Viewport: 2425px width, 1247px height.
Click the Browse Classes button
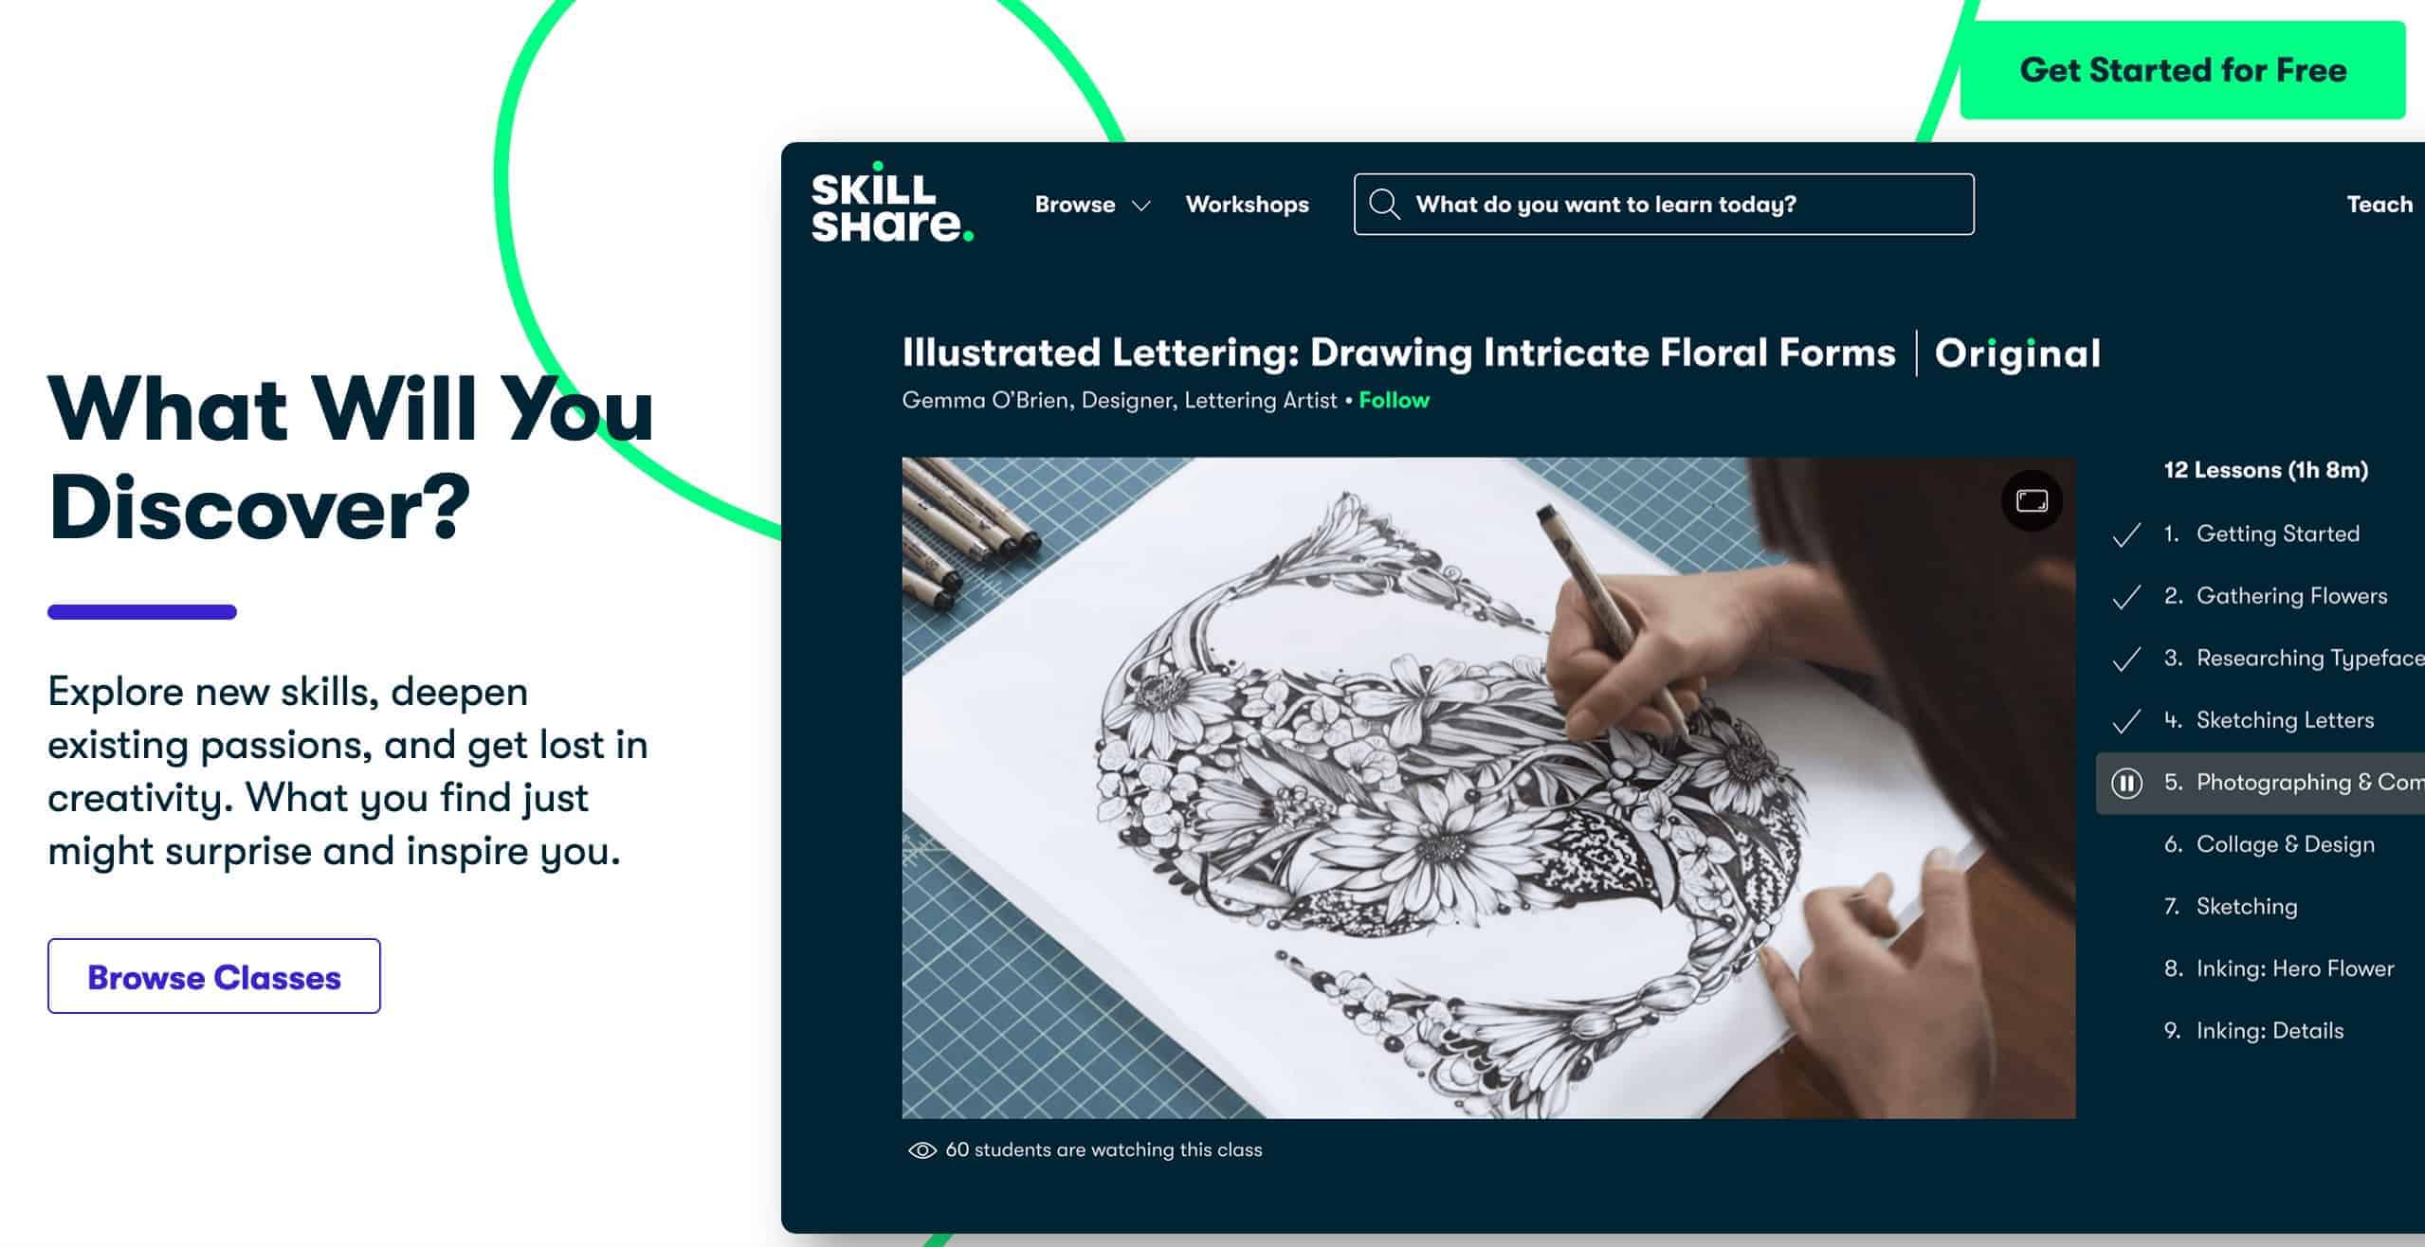tap(214, 976)
